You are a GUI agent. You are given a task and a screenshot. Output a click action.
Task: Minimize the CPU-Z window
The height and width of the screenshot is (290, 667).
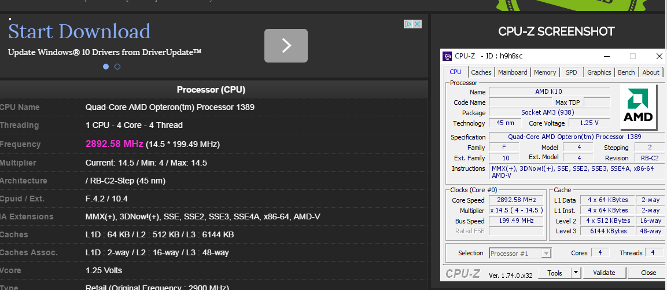tap(608, 56)
